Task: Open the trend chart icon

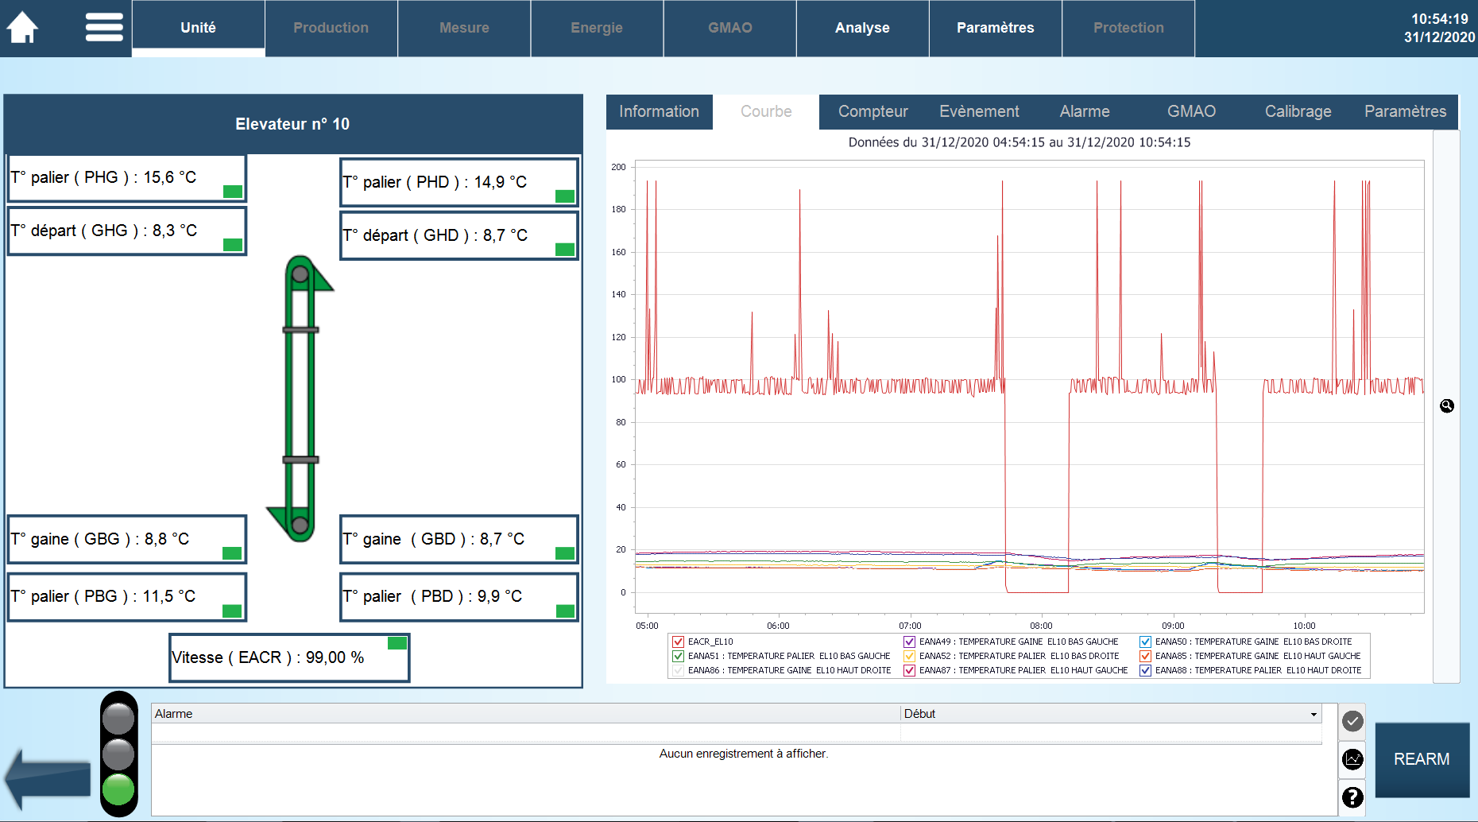Action: [x=1352, y=759]
